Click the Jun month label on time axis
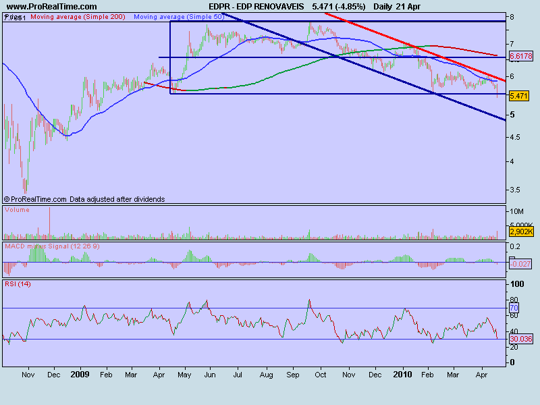The width and height of the screenshot is (540, 405). [x=210, y=375]
